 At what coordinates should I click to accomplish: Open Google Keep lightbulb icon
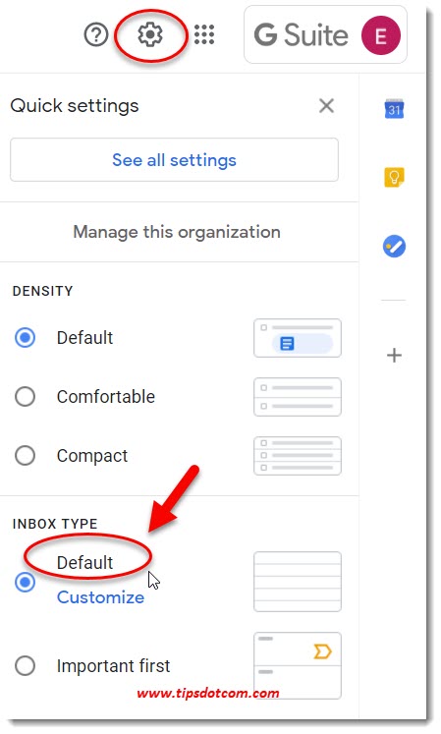pos(394,178)
